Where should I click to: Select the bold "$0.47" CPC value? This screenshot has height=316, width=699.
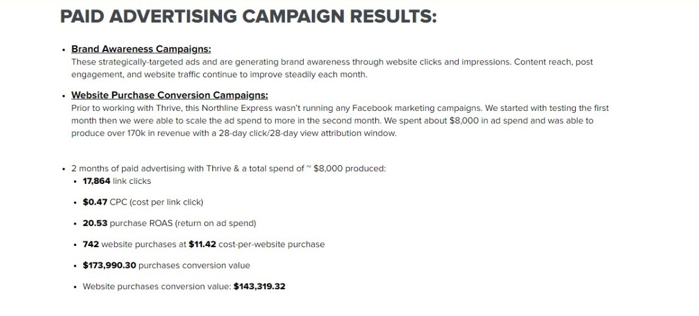pos(95,202)
